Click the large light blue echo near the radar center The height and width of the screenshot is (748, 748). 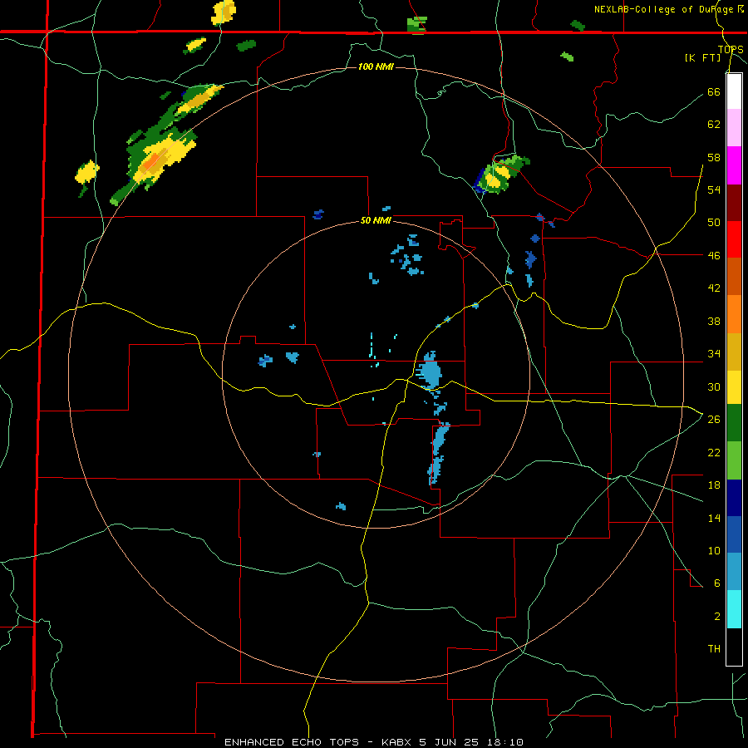pyautogui.click(x=429, y=370)
